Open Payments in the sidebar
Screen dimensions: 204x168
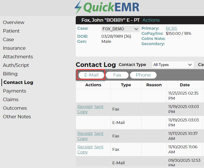15,91
